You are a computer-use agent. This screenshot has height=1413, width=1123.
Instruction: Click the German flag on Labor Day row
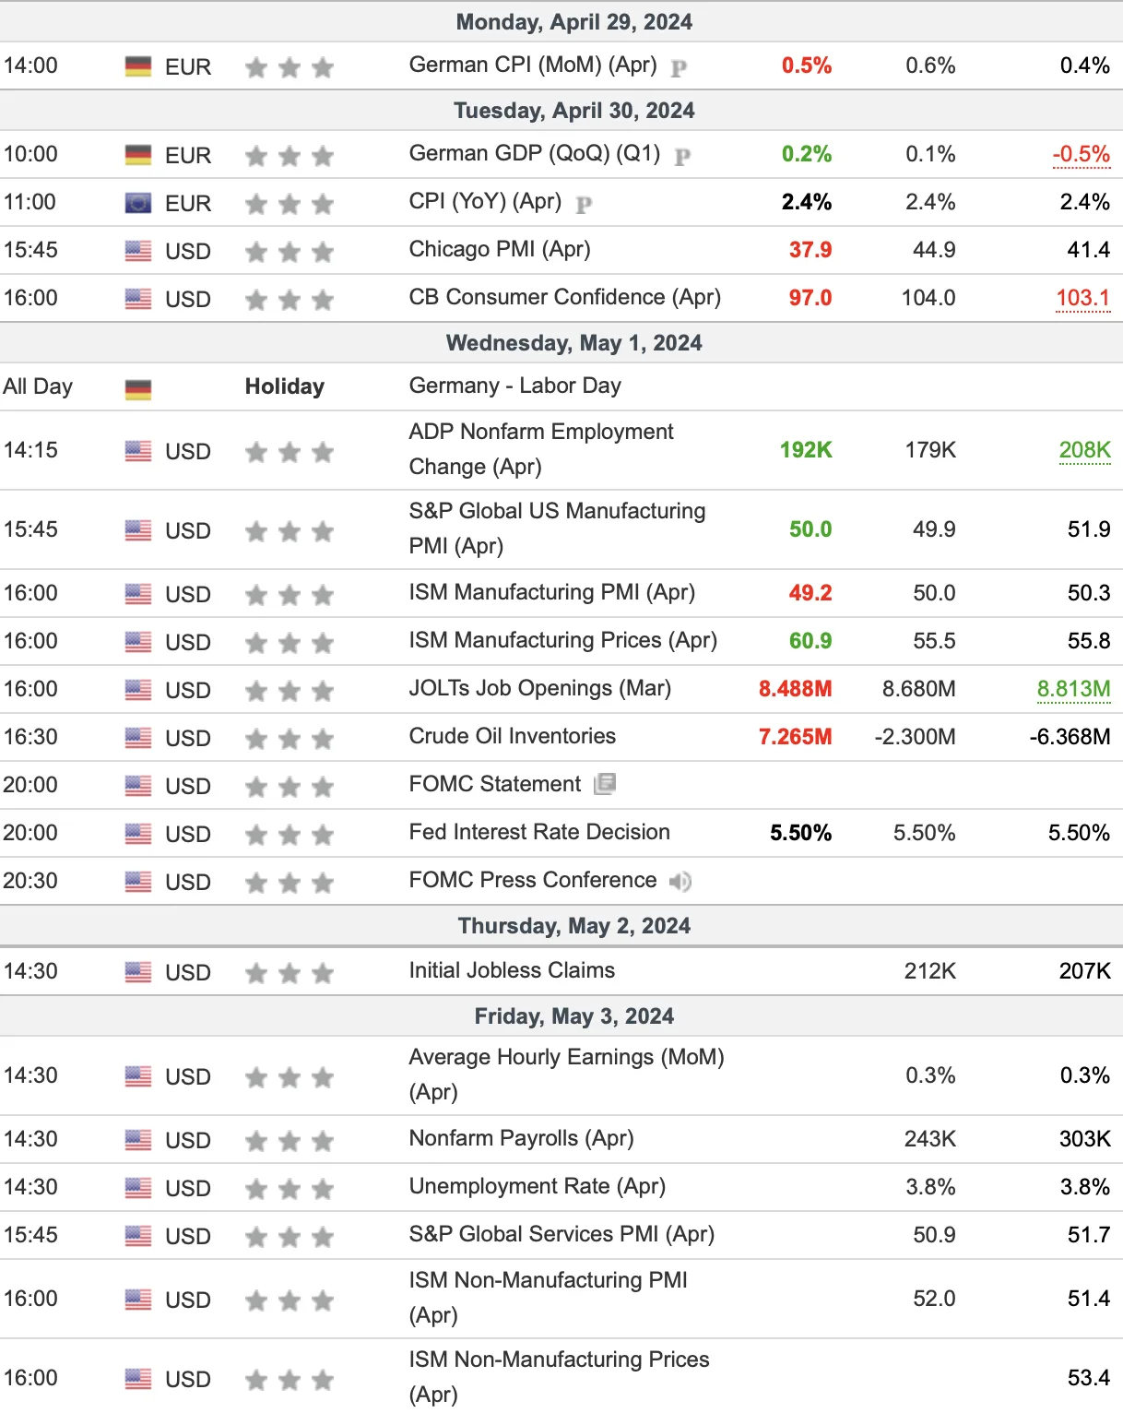tap(138, 389)
